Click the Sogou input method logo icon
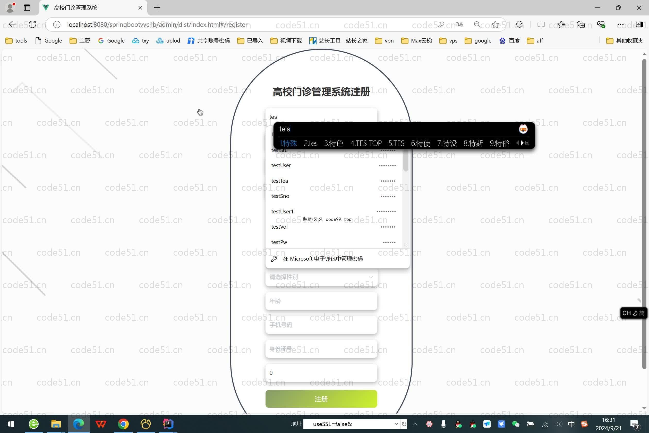This screenshot has width=649, height=433. (523, 129)
